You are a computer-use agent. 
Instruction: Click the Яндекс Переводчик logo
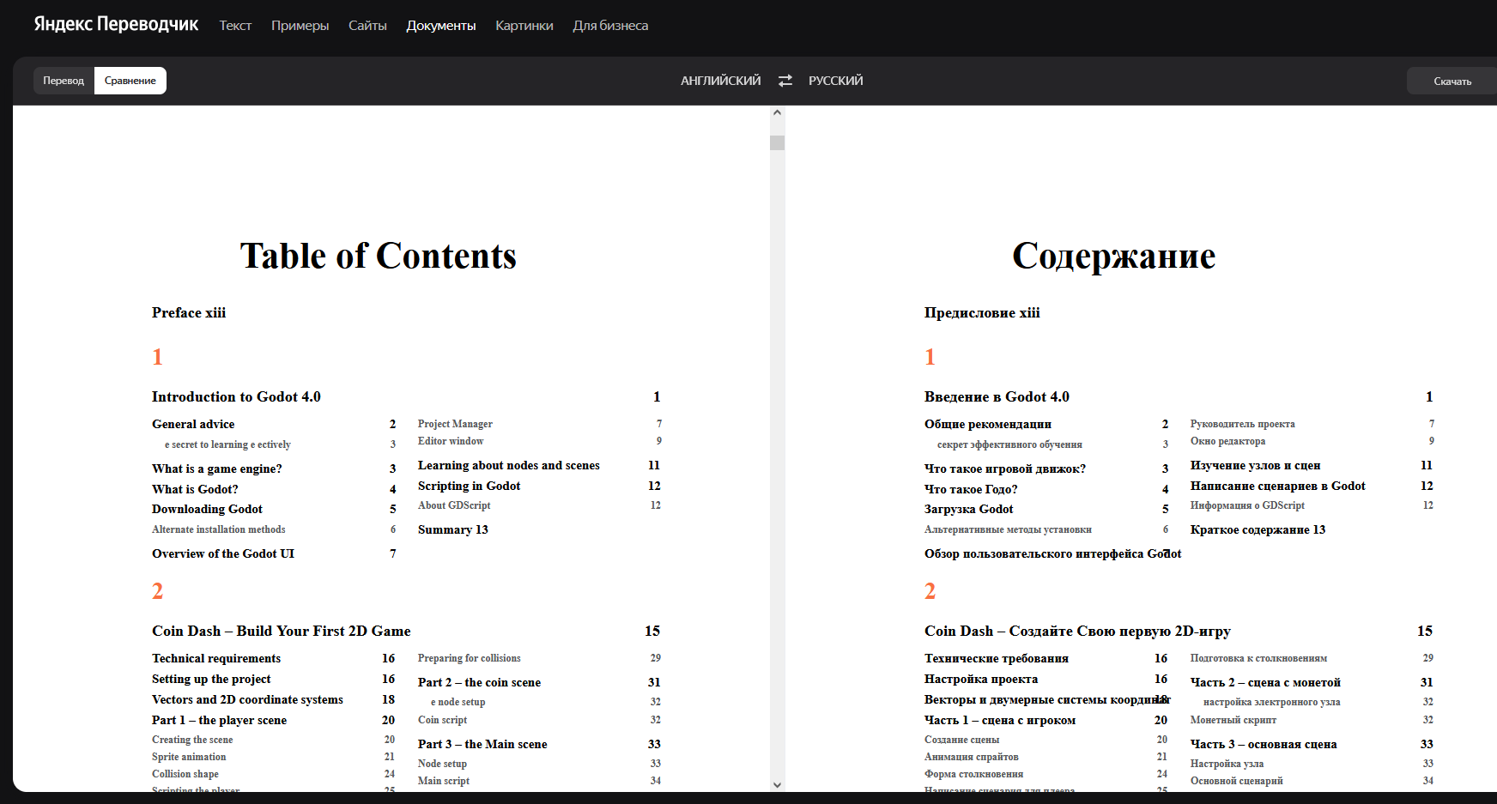[117, 25]
